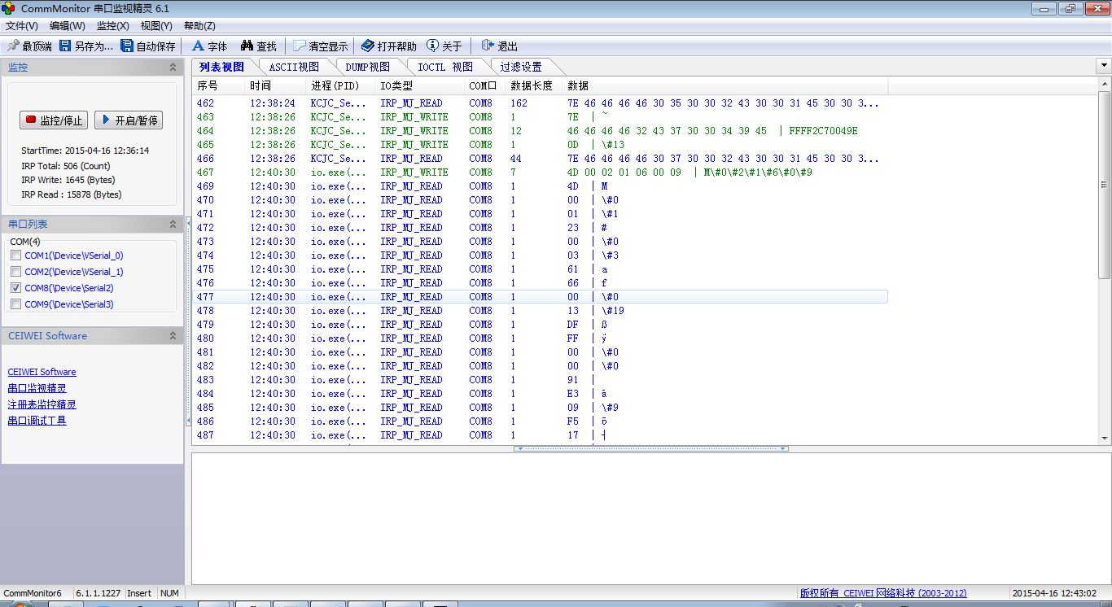1112x607 pixels.
Task: Enable the COM2 (\Device\VSerial_1) checkbox
Action: pyautogui.click(x=16, y=272)
